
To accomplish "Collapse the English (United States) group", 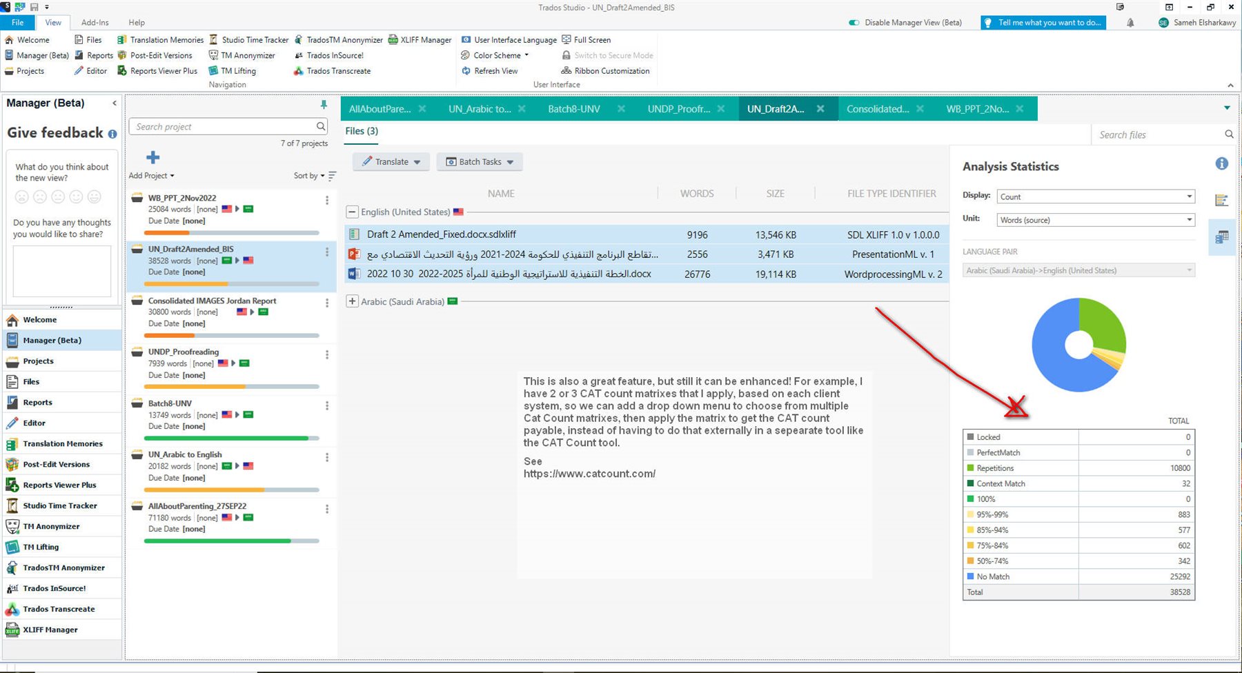I will click(352, 212).
